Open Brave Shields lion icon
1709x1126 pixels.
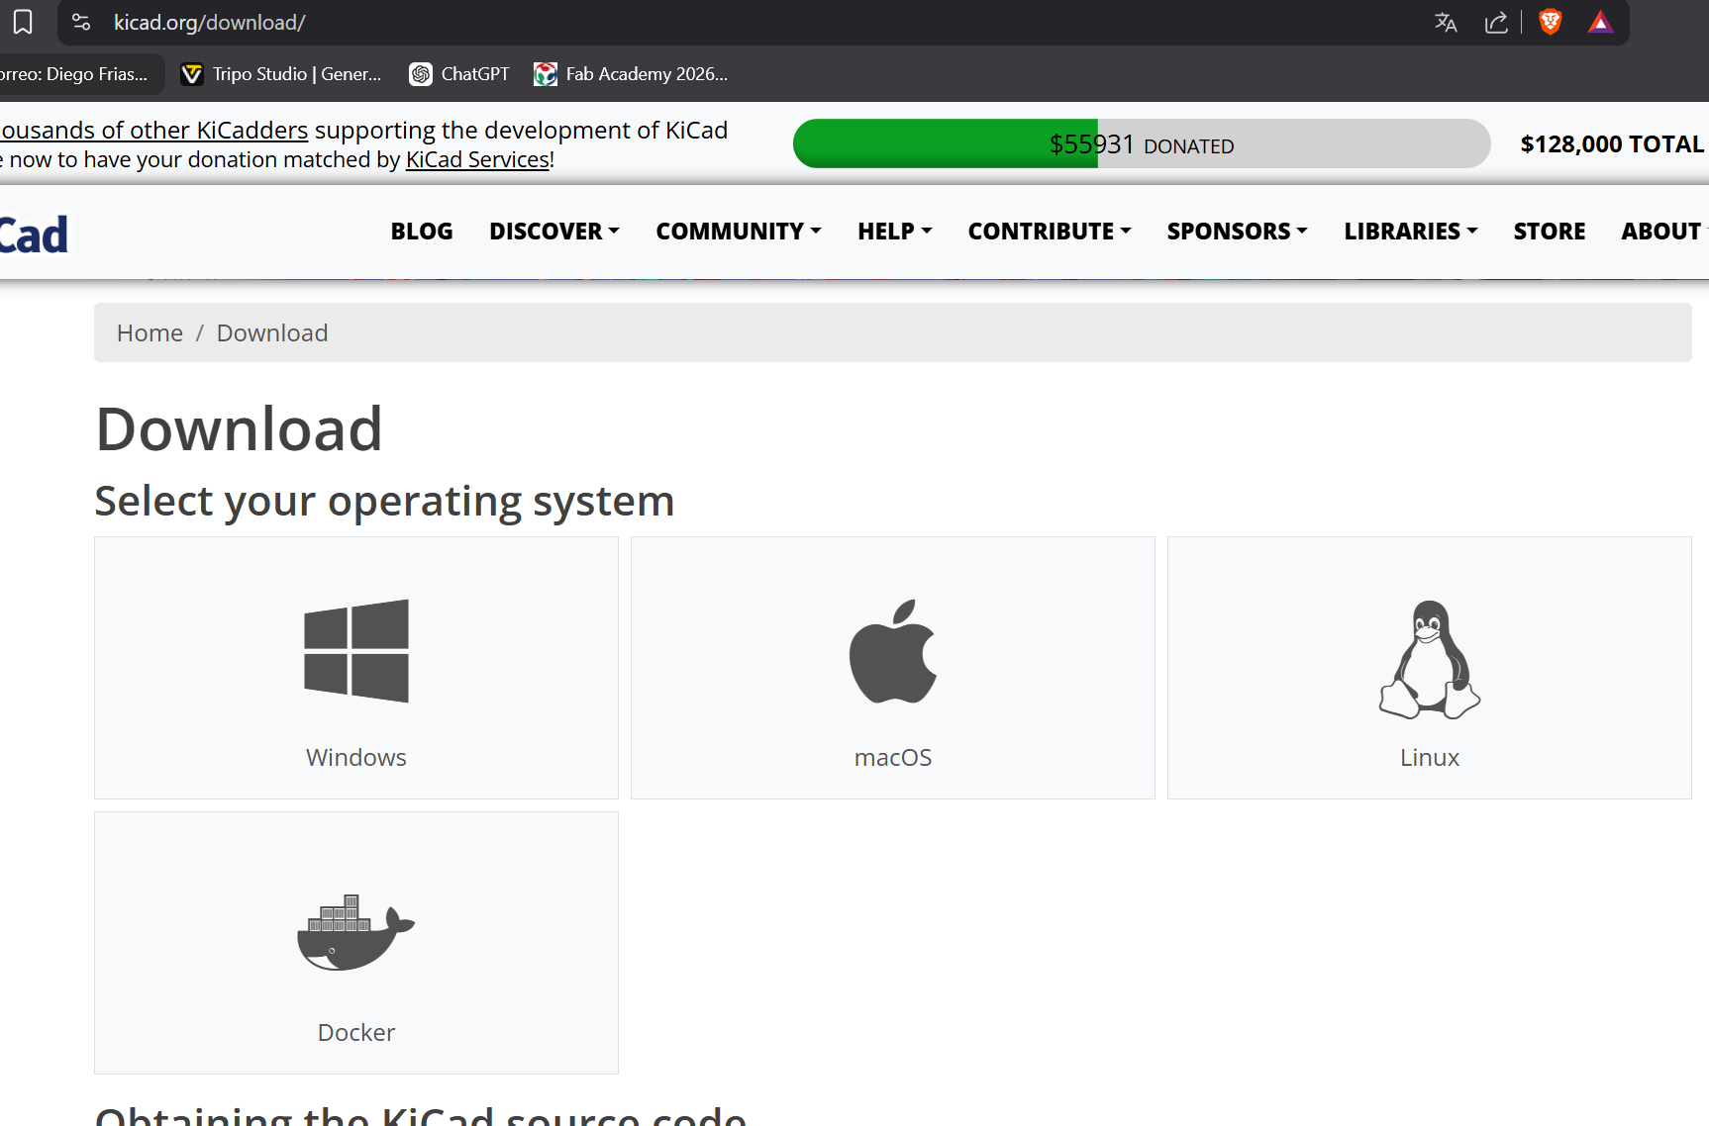[x=1551, y=22]
